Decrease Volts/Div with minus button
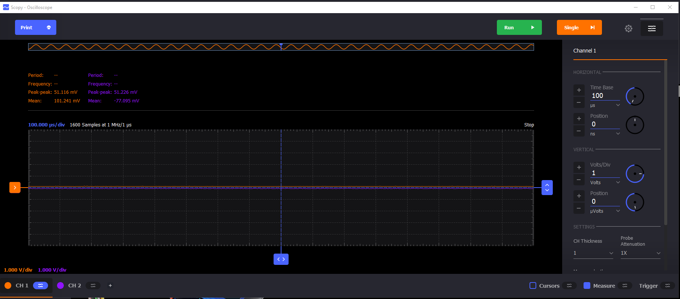This screenshot has height=299, width=680. coord(579,180)
